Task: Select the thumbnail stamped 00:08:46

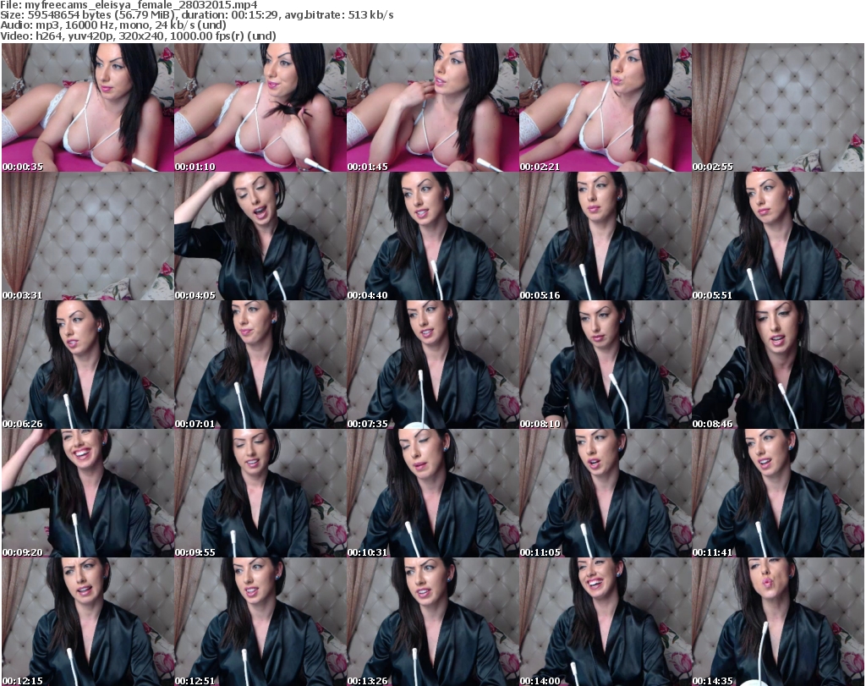Action: 778,365
